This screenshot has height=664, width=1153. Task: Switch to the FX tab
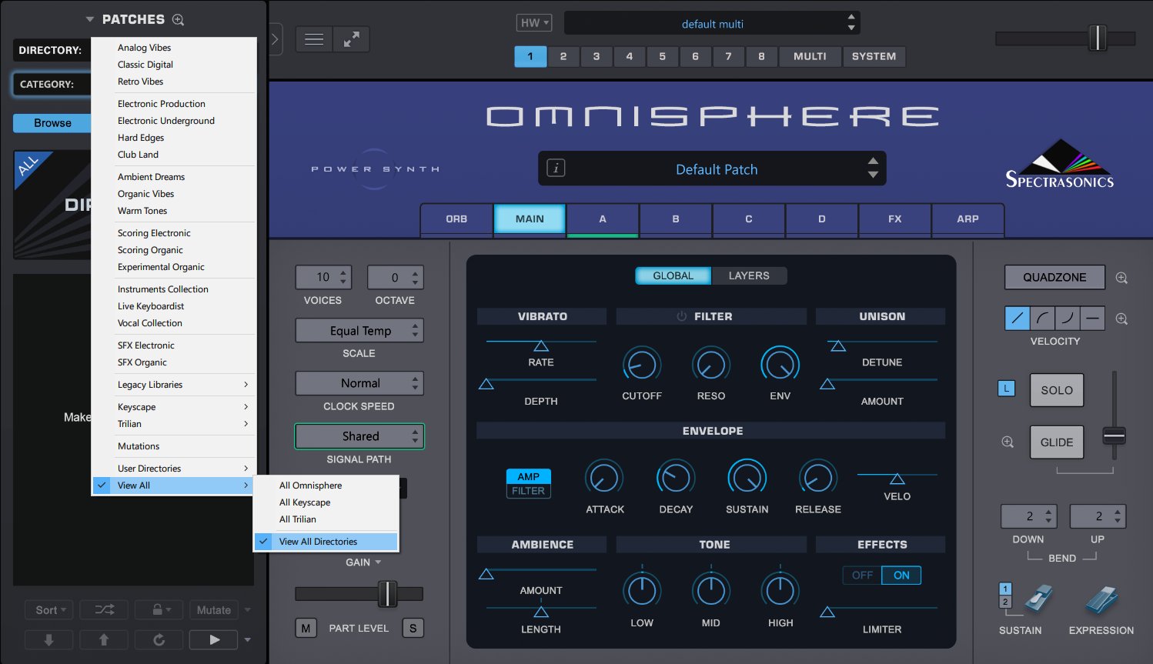[x=894, y=219]
